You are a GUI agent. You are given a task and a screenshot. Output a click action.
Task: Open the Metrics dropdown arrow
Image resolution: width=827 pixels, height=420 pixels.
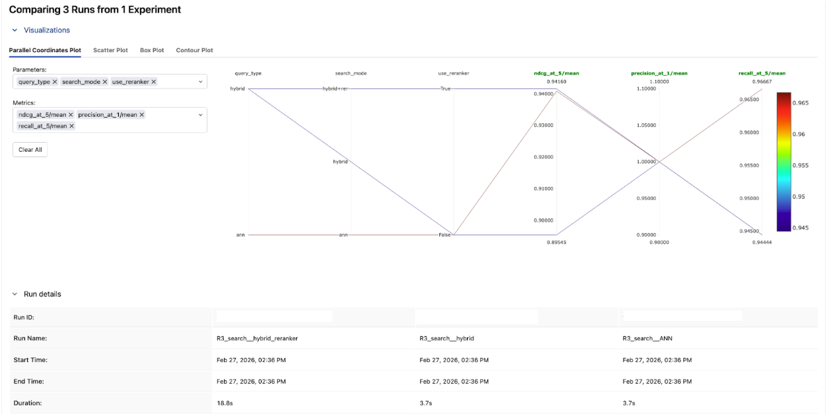(200, 115)
